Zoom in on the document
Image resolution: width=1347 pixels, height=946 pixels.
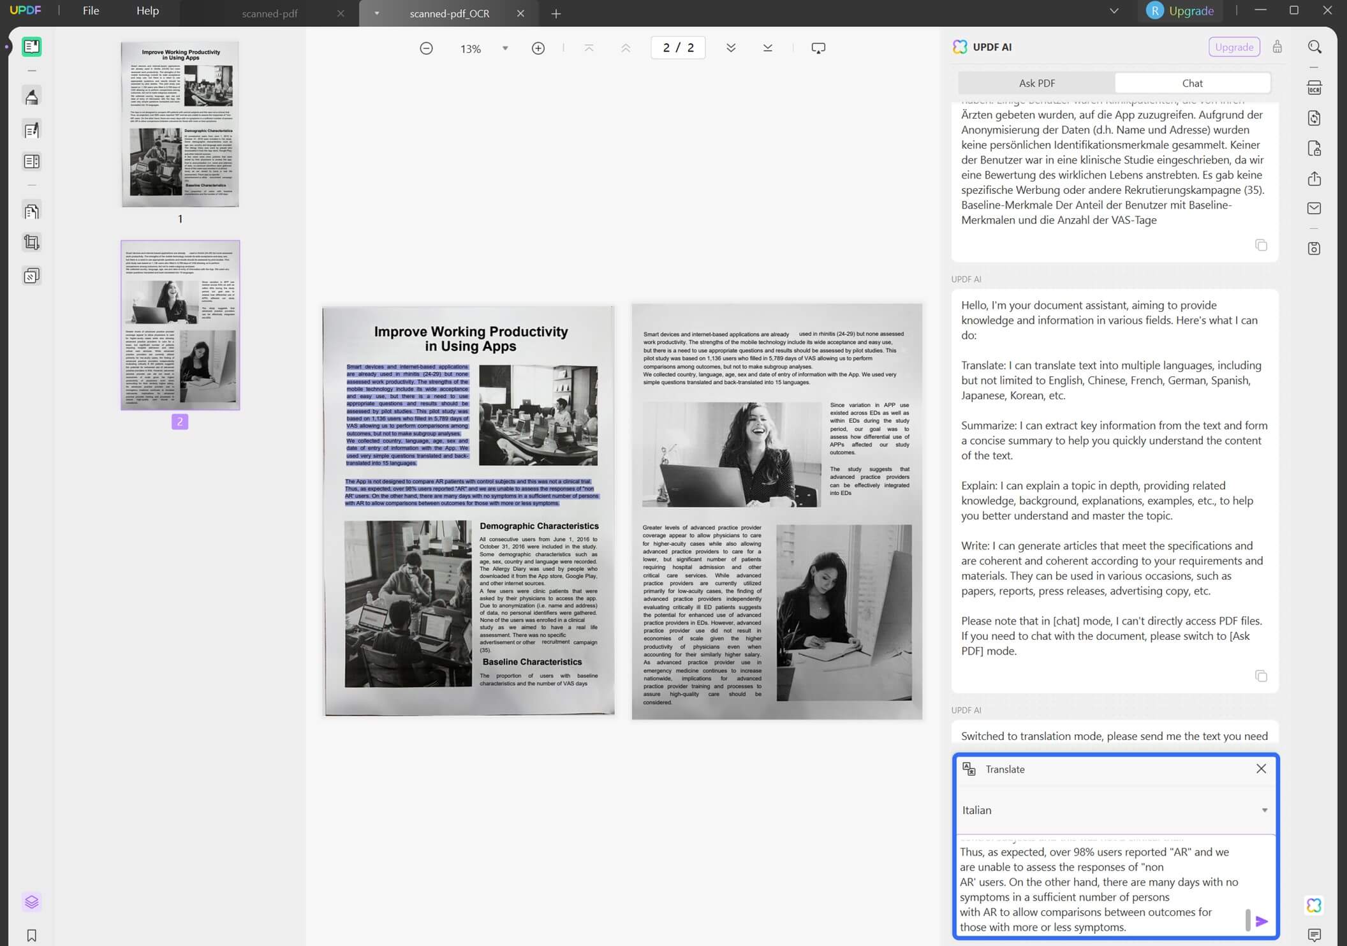[538, 48]
